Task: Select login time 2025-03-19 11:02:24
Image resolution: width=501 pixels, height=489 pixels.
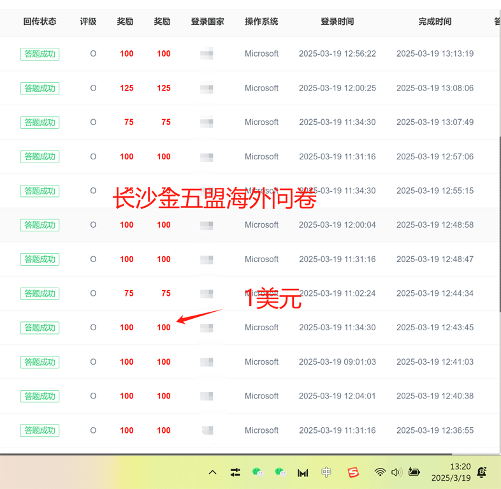Action: tap(337, 293)
